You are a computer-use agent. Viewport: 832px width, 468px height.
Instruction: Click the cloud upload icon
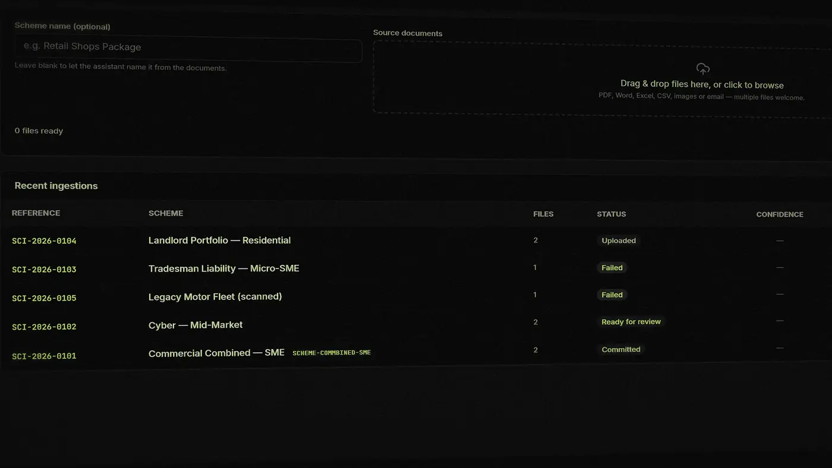(702, 69)
